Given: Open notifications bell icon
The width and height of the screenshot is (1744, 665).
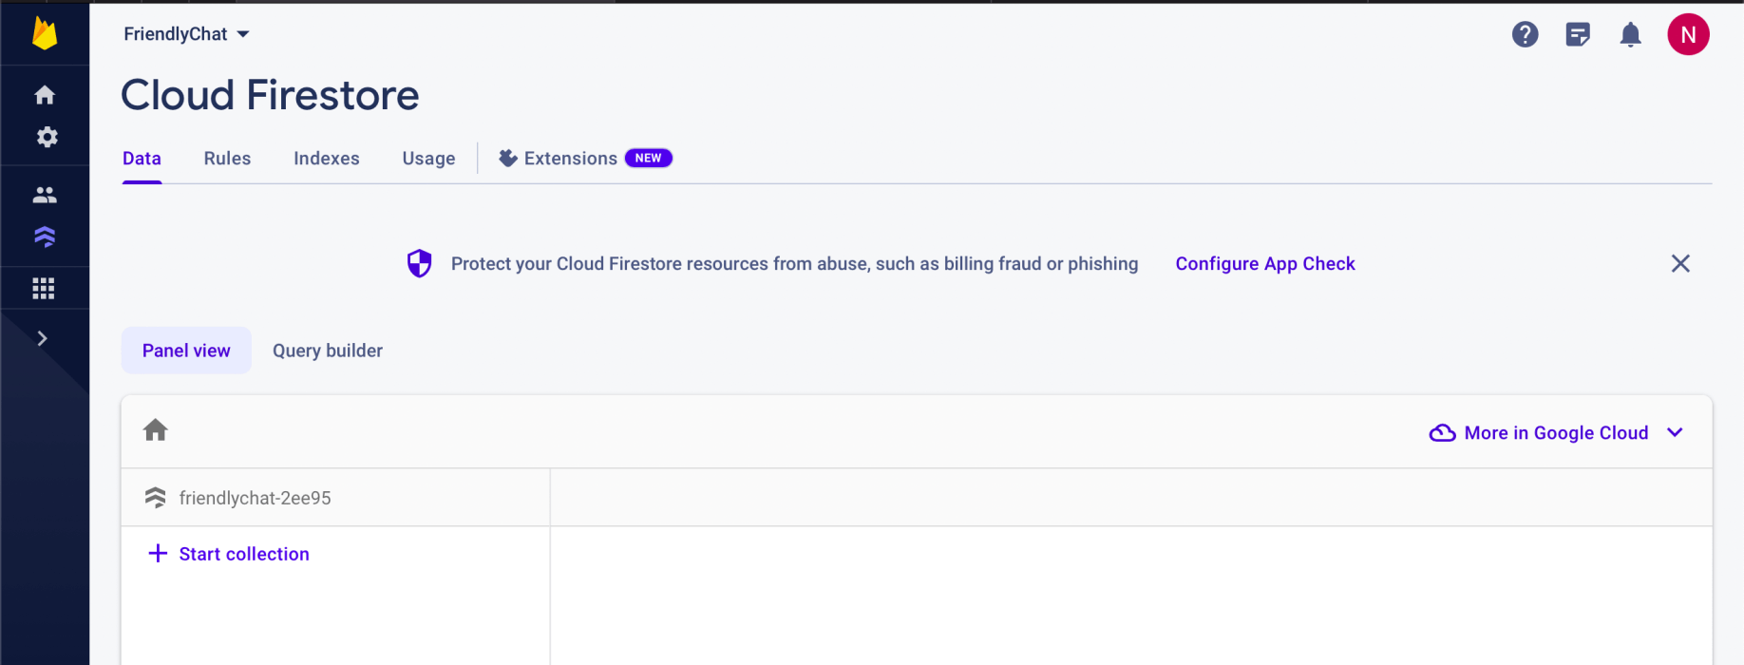Looking at the screenshot, I should click(x=1630, y=35).
